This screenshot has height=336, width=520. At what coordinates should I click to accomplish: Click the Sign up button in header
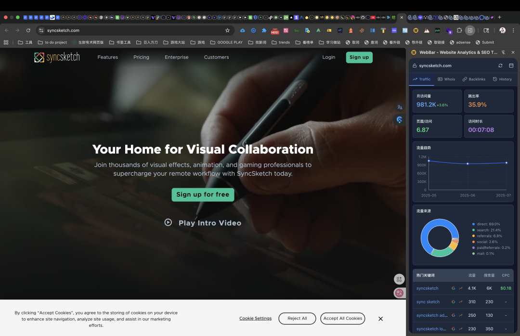click(359, 57)
